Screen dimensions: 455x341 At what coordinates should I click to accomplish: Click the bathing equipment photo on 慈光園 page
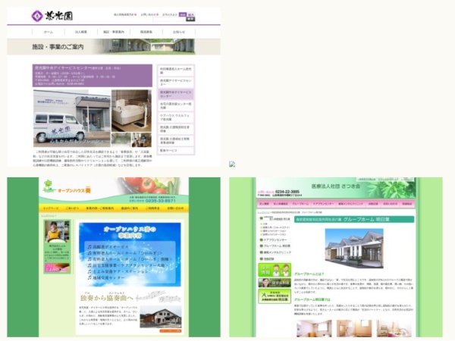pos(131,111)
